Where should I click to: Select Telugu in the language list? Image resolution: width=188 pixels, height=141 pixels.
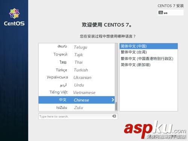77,47
